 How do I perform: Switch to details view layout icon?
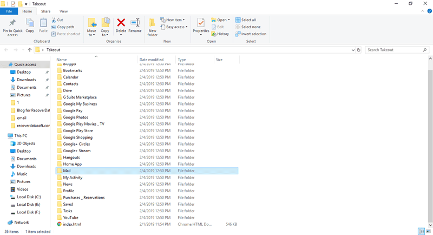click(x=422, y=231)
